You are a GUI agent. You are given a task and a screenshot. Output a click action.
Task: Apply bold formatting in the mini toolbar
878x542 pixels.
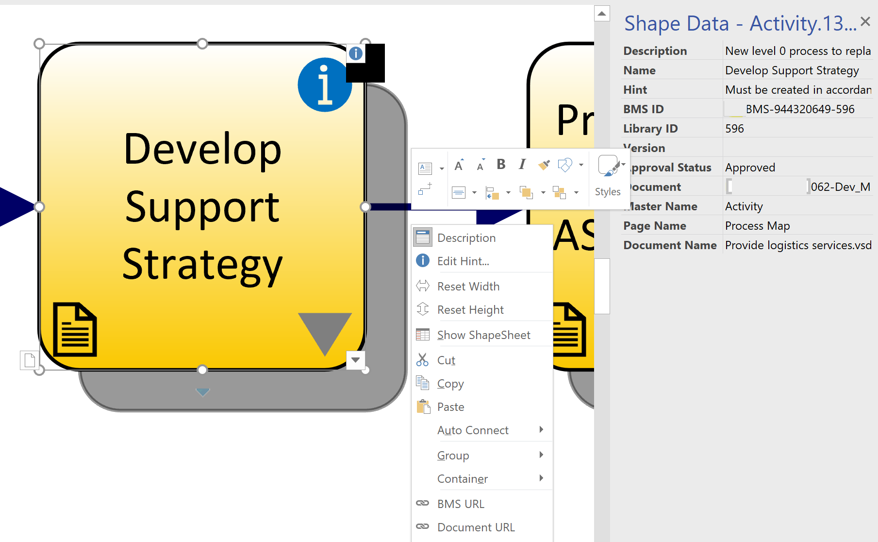[x=501, y=165]
